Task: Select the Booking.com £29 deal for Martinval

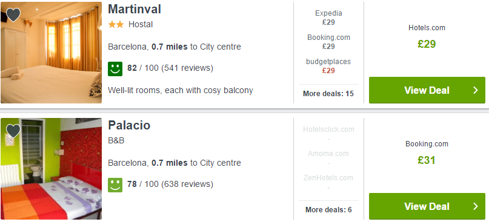Action: pyautogui.click(x=328, y=42)
